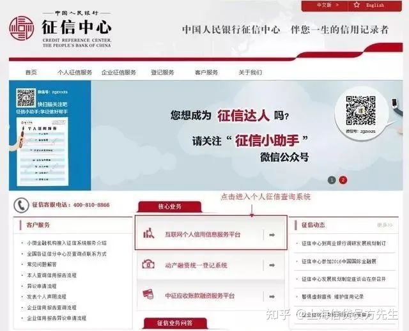Click the person search icon beside 互联网个人信用信息服务平台
Image resolution: width=409 pixels, height=331 pixels.
pos(149,233)
